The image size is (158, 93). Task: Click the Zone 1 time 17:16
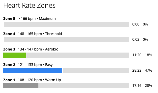pyautogui.click(x=137, y=86)
